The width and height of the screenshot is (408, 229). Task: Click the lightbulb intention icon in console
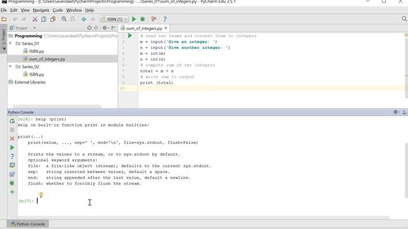pos(41,195)
